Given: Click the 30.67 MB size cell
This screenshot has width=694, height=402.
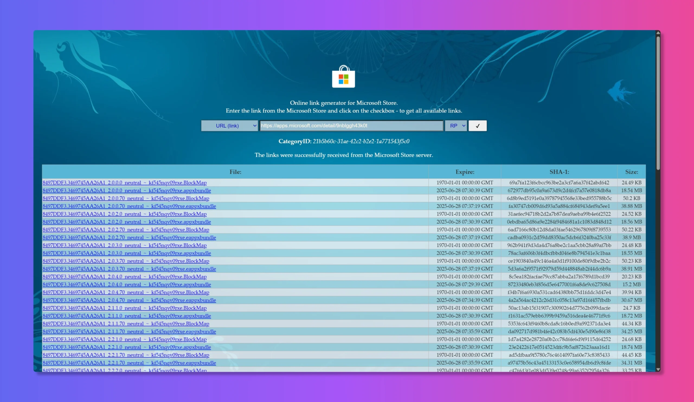Looking at the screenshot, I should click(631, 300).
